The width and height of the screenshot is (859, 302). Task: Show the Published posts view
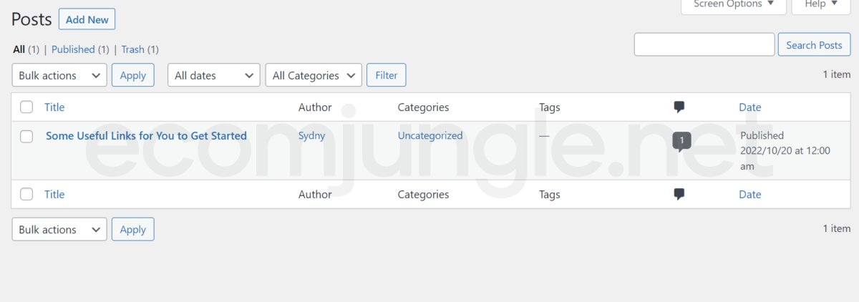click(73, 49)
